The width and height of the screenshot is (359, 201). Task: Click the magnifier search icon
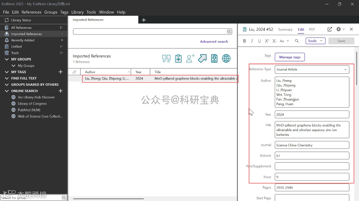pyautogui.click(x=229, y=31)
